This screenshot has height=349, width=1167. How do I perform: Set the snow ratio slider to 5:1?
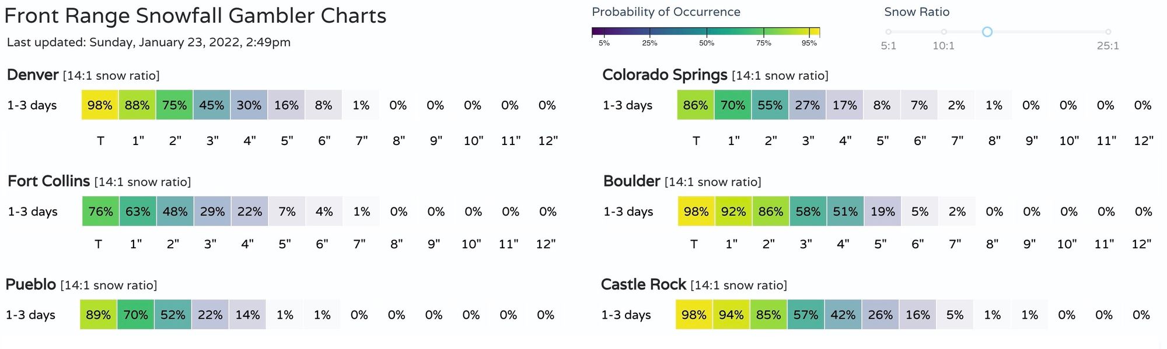tap(888, 32)
